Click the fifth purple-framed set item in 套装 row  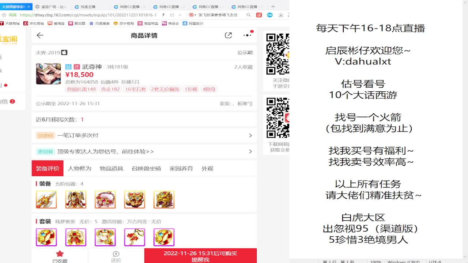[164, 237]
